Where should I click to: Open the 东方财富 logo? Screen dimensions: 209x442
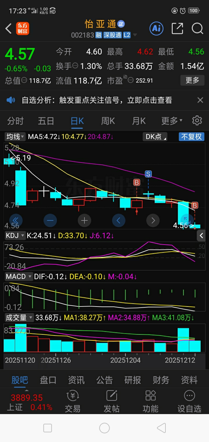pyautogui.click(x=23, y=28)
